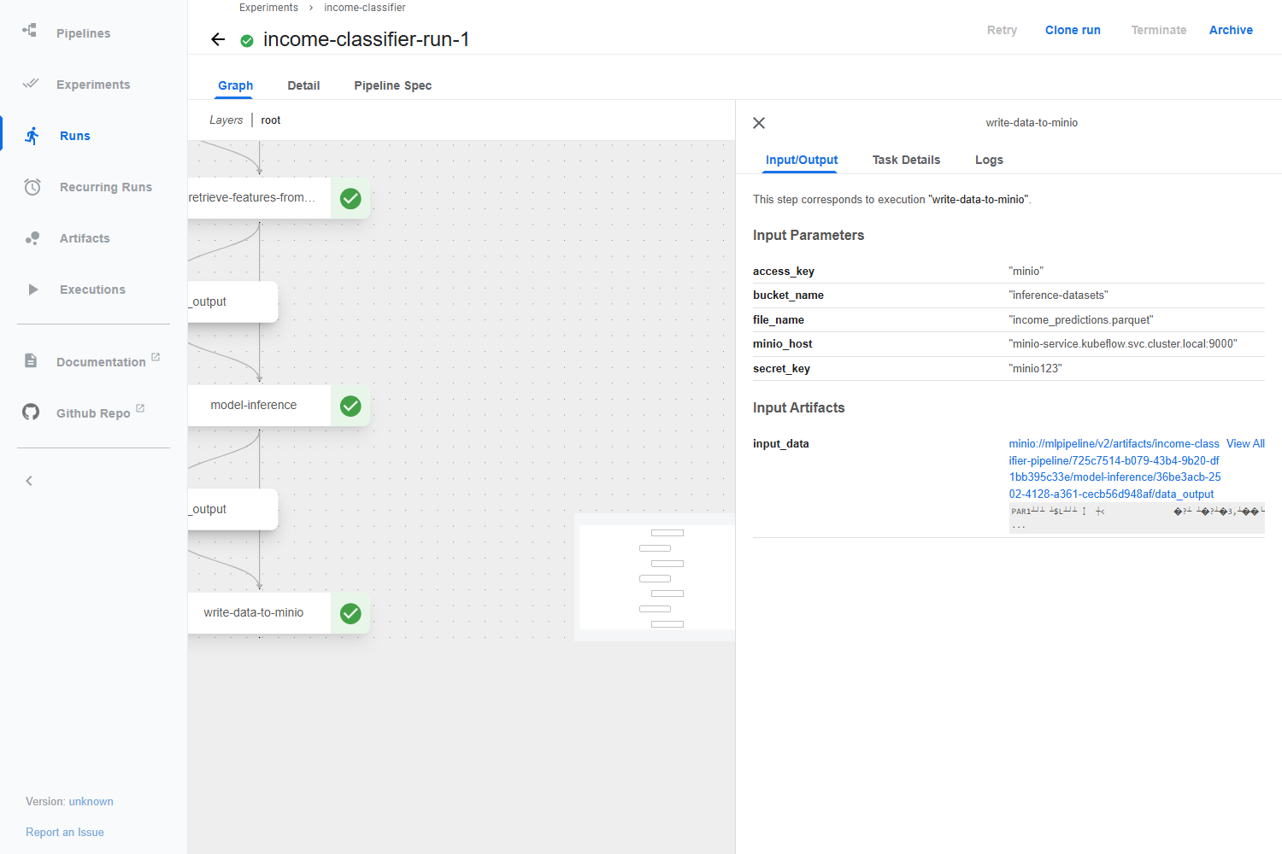Click green checkmark on retrieve-features-from node
Viewport: 1282px width, 854px height.
350,198
